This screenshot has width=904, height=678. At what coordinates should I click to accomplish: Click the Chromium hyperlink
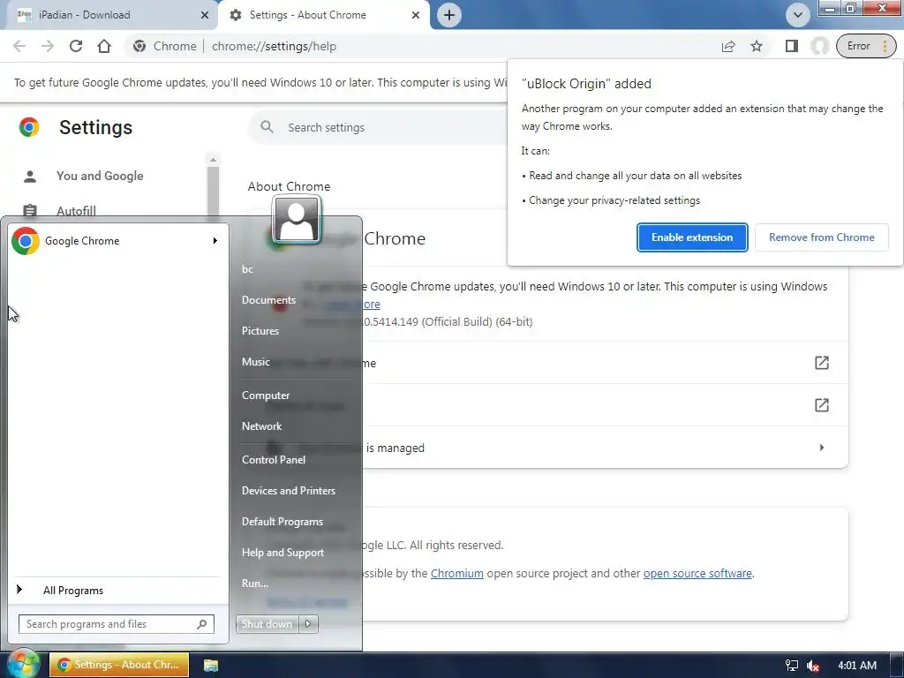click(x=456, y=574)
